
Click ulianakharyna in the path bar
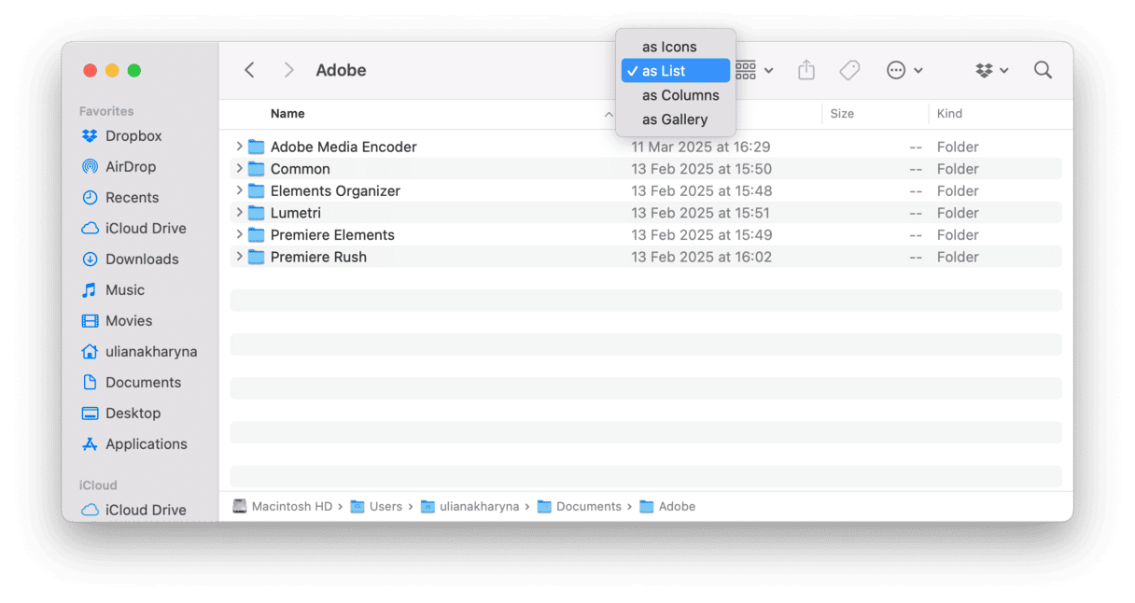click(x=471, y=507)
